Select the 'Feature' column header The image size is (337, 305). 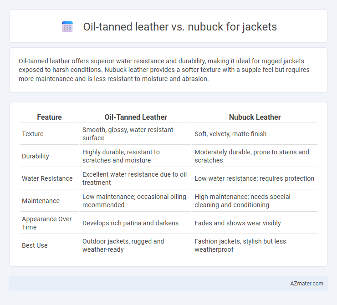[x=49, y=117]
